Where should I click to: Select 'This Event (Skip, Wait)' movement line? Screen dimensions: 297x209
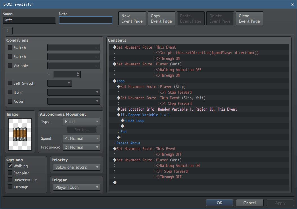click(x=199, y=98)
